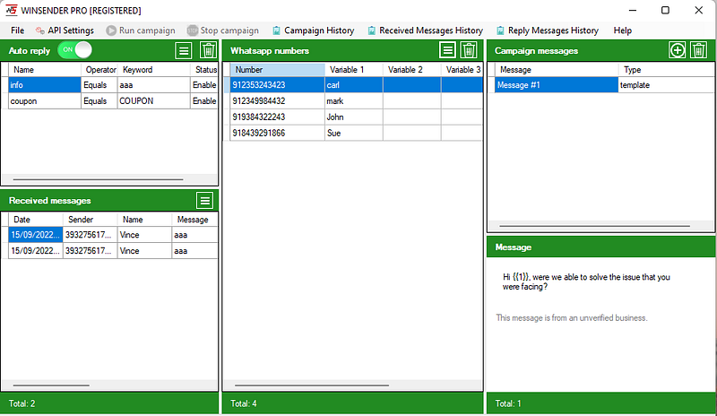Open the Whatsapp numbers list menu icon

point(447,50)
